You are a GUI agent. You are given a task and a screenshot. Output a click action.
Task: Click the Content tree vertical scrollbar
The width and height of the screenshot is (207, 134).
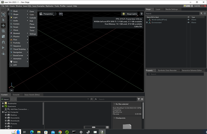coord(43,113)
